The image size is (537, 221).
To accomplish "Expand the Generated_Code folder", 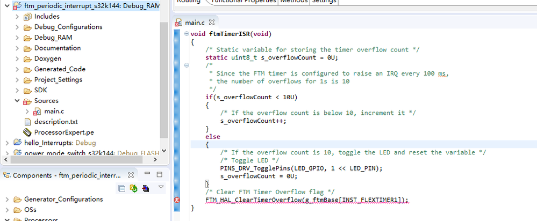I will click(17, 69).
